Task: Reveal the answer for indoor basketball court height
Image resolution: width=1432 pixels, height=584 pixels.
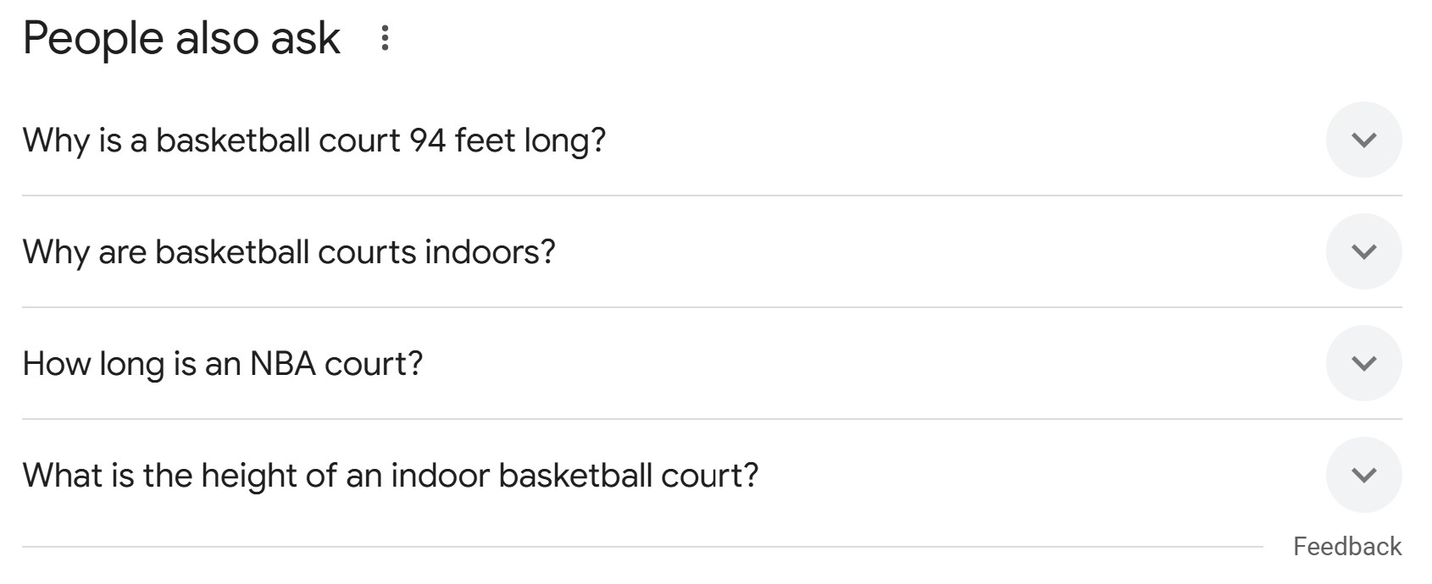Action: pyautogui.click(x=1363, y=475)
